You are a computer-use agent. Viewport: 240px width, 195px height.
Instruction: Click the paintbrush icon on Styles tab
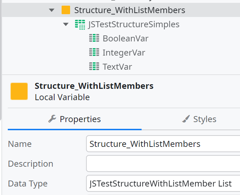click(186, 119)
